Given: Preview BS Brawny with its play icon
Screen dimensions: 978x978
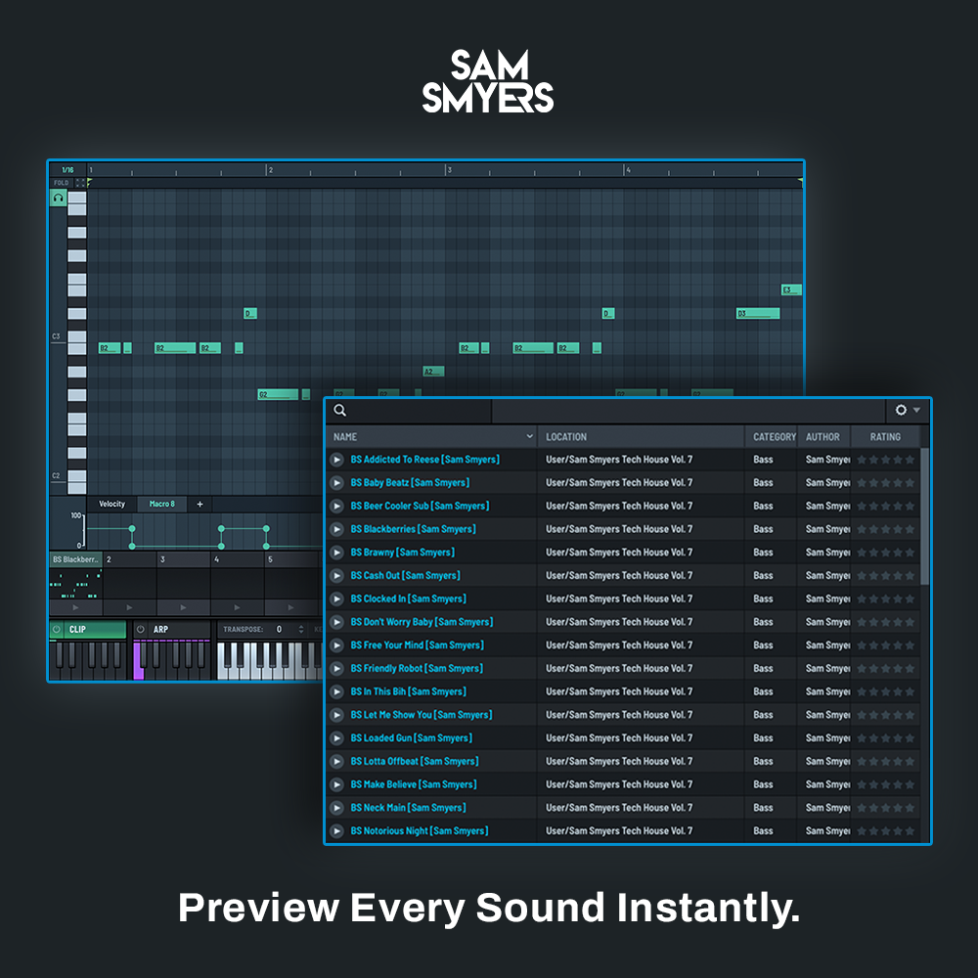Looking at the screenshot, I should pyautogui.click(x=336, y=553).
